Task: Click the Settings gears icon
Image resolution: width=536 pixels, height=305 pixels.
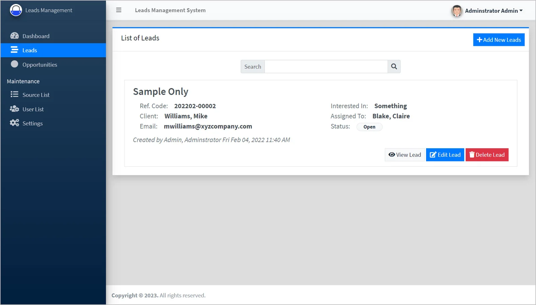Action: 14,123
